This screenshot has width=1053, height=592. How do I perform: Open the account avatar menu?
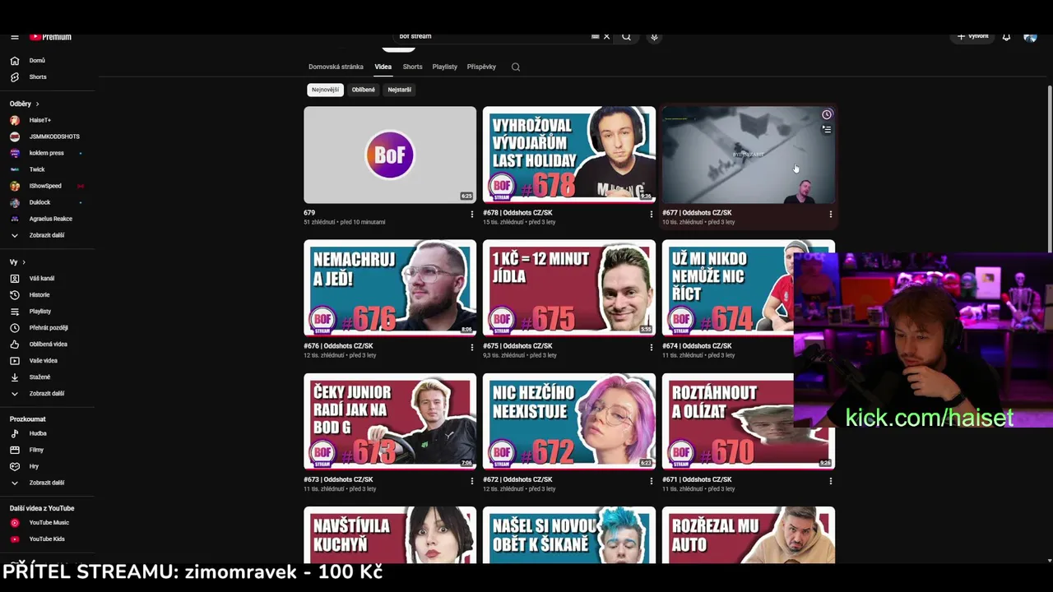1030,37
